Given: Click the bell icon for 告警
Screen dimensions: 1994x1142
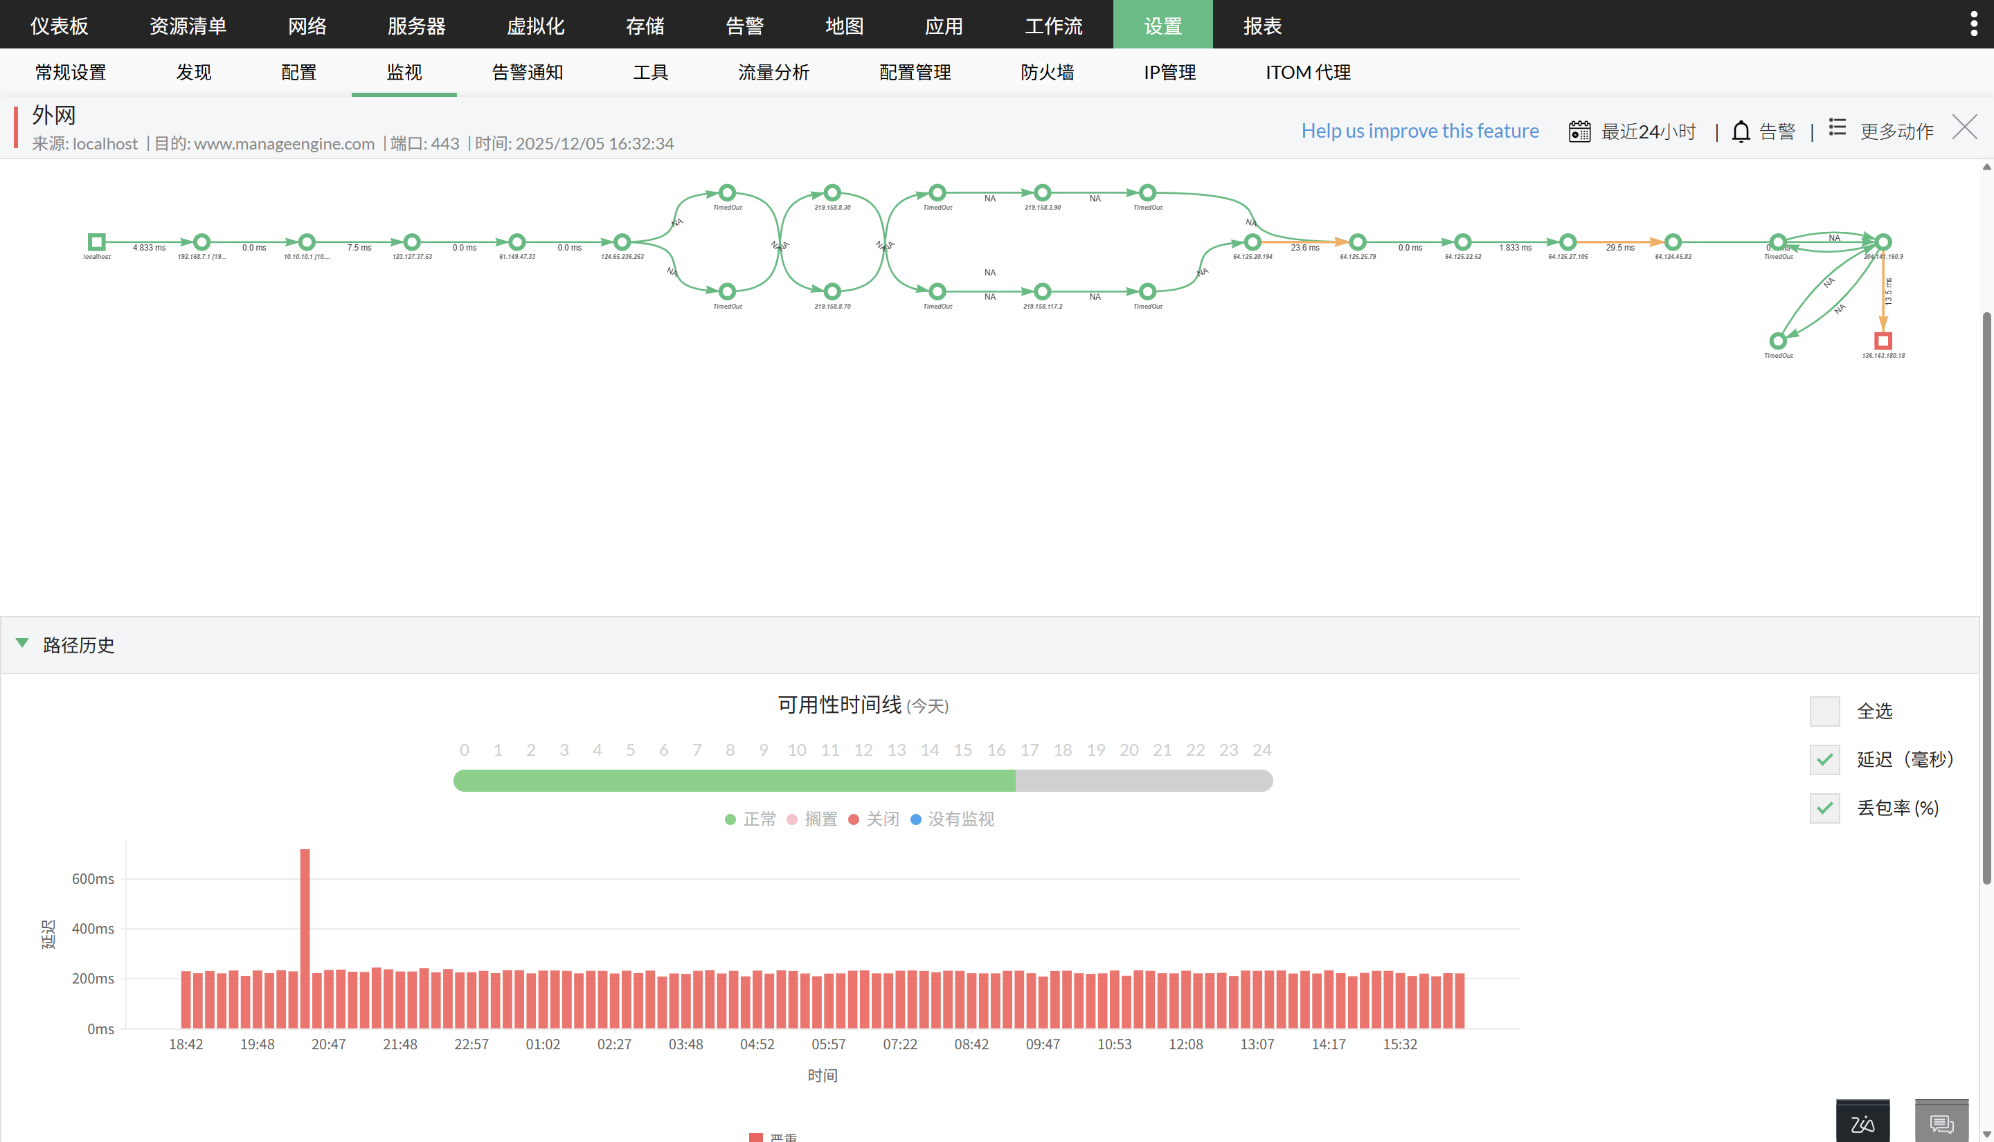Looking at the screenshot, I should coord(1741,131).
